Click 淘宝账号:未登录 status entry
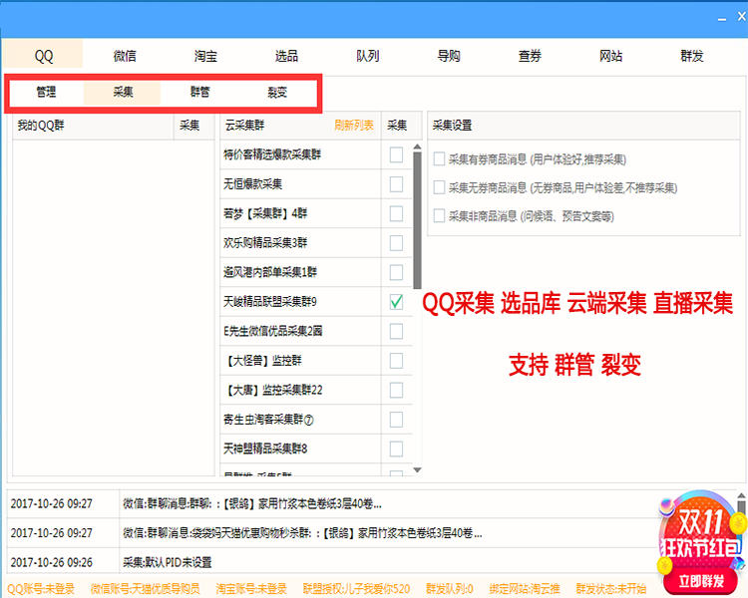 [251, 589]
